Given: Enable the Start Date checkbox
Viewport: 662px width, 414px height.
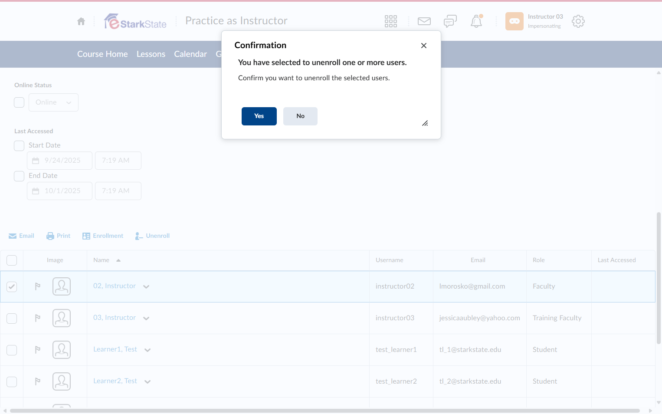Looking at the screenshot, I should [19, 146].
